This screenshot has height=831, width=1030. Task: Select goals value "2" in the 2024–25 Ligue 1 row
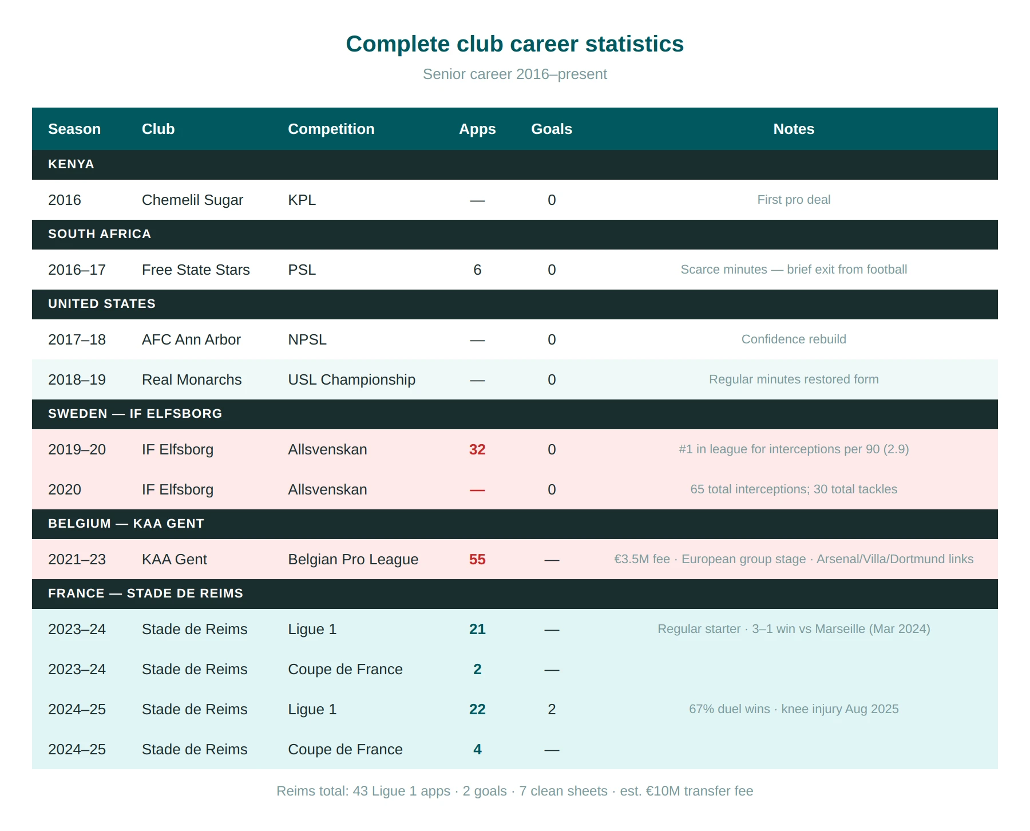coord(552,709)
